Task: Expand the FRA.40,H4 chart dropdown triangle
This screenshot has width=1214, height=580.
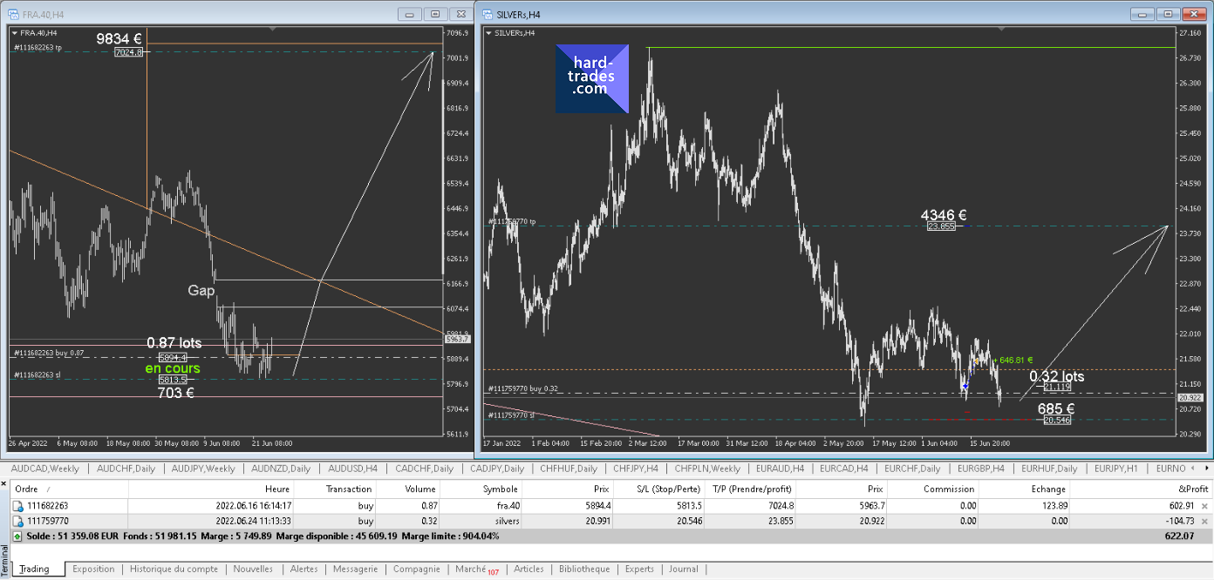Action: click(x=15, y=33)
